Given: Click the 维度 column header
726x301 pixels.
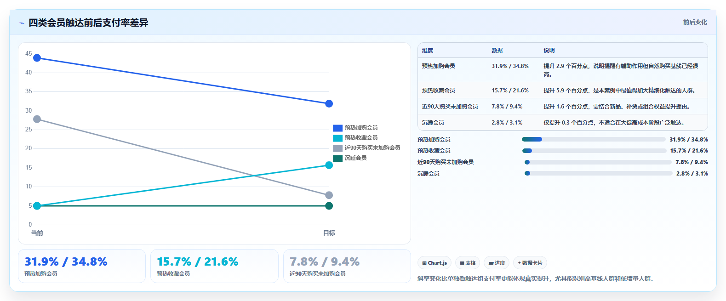Looking at the screenshot, I should pyautogui.click(x=428, y=51).
